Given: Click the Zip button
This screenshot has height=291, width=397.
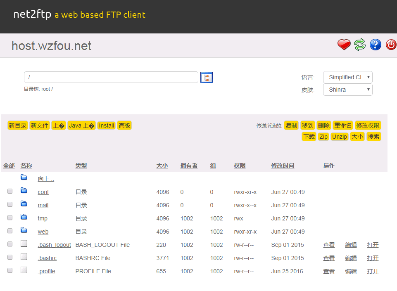Looking at the screenshot, I should (x=323, y=137).
